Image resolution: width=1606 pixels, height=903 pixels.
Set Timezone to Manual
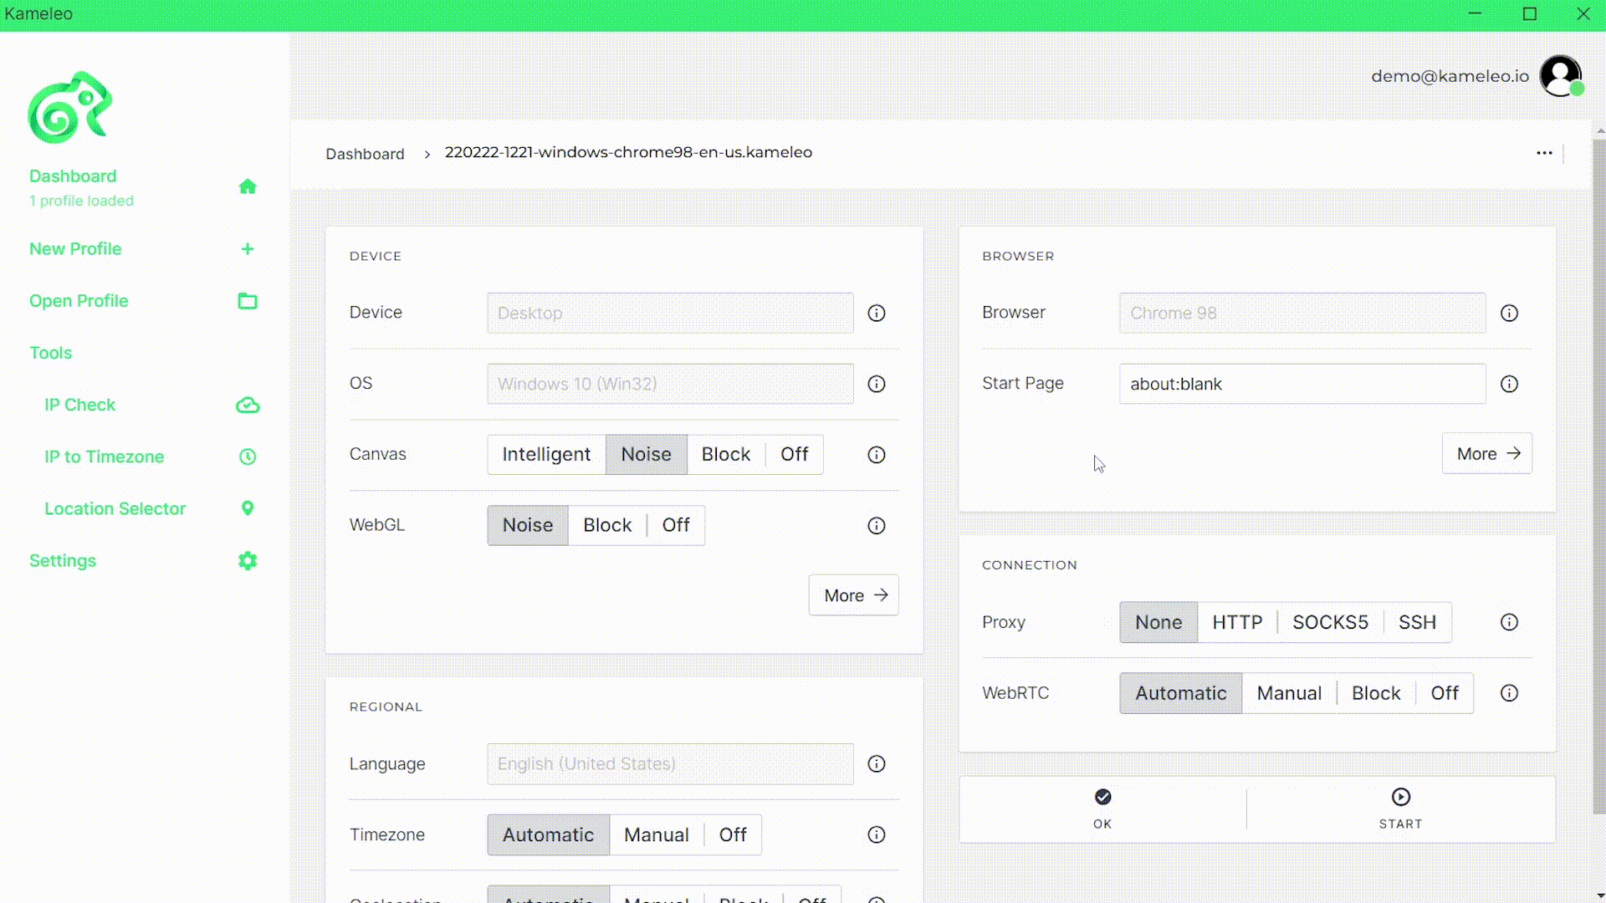click(657, 834)
